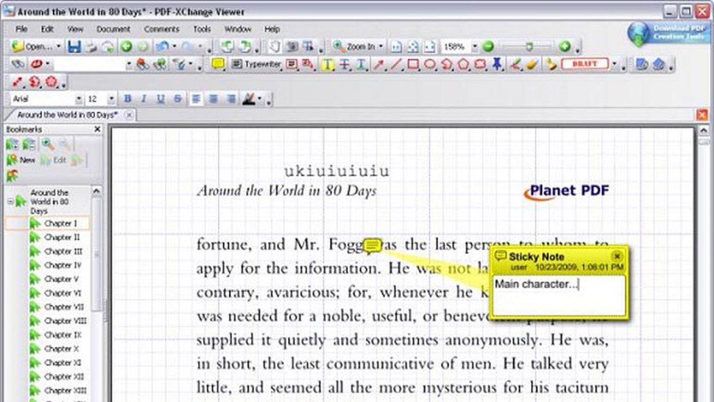The width and height of the screenshot is (714, 402).
Task: Click the red Distance measurement tool
Action: [x=18, y=81]
